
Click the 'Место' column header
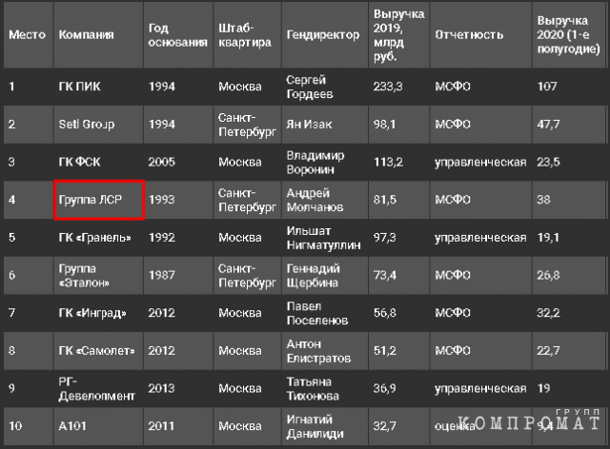coord(28,35)
